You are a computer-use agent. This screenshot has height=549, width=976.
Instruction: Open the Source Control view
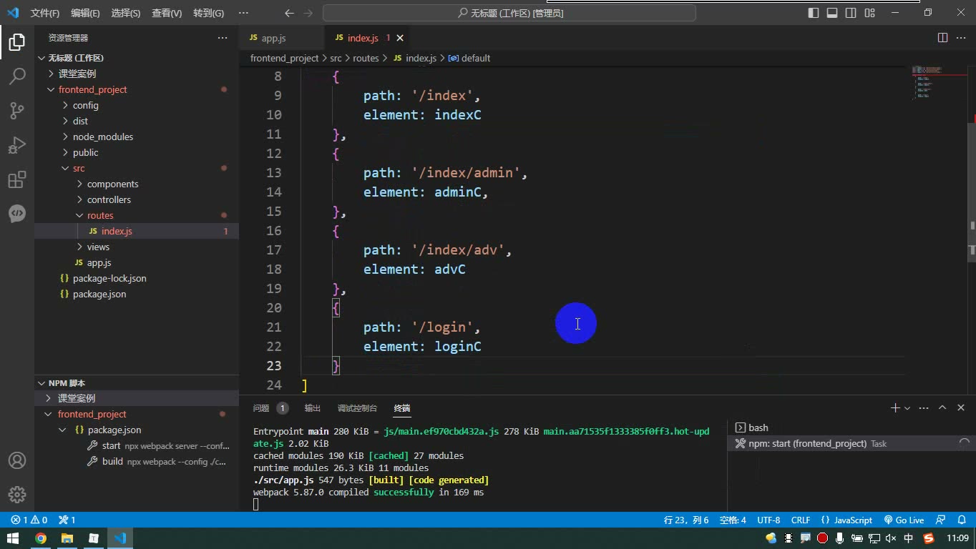pos(17,110)
